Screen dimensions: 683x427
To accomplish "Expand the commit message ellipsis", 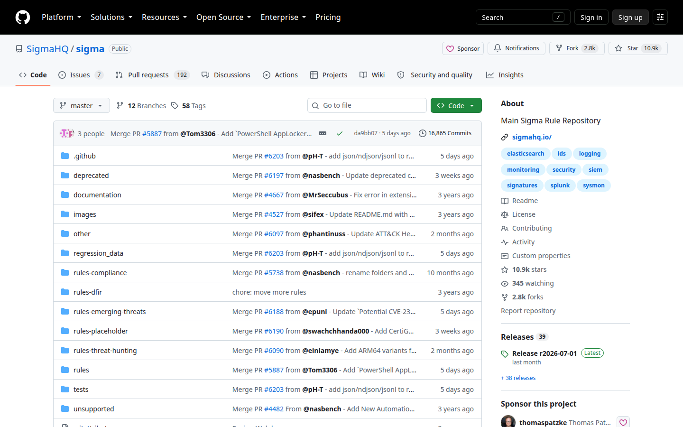I will coord(323,133).
